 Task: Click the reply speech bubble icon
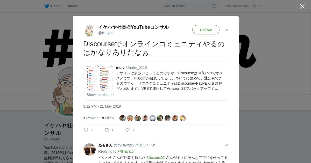tap(86, 130)
